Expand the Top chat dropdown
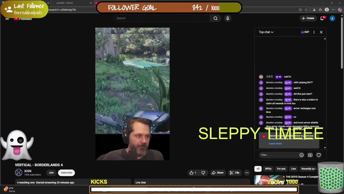Image resolution: width=344 pixels, height=194 pixels. [266, 32]
